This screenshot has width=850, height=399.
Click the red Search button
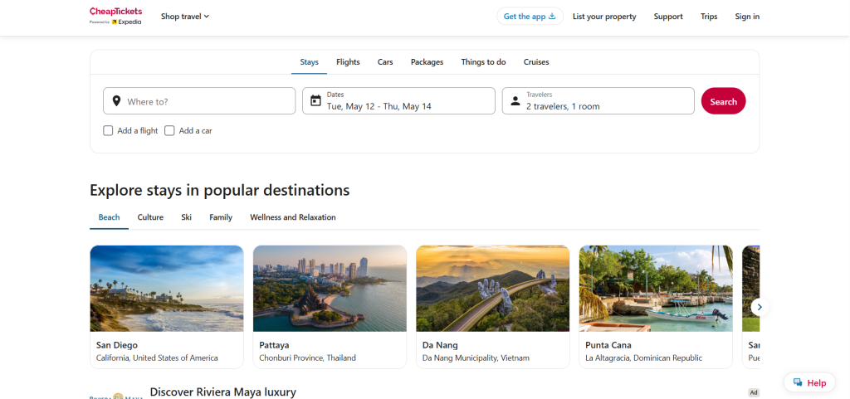[x=723, y=101]
